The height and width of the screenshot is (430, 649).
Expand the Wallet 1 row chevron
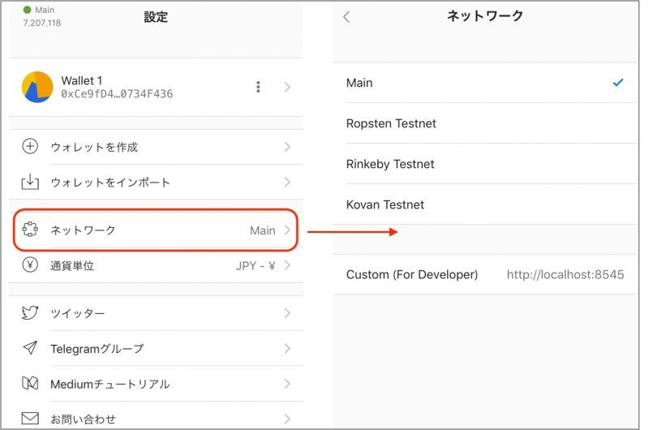(287, 87)
